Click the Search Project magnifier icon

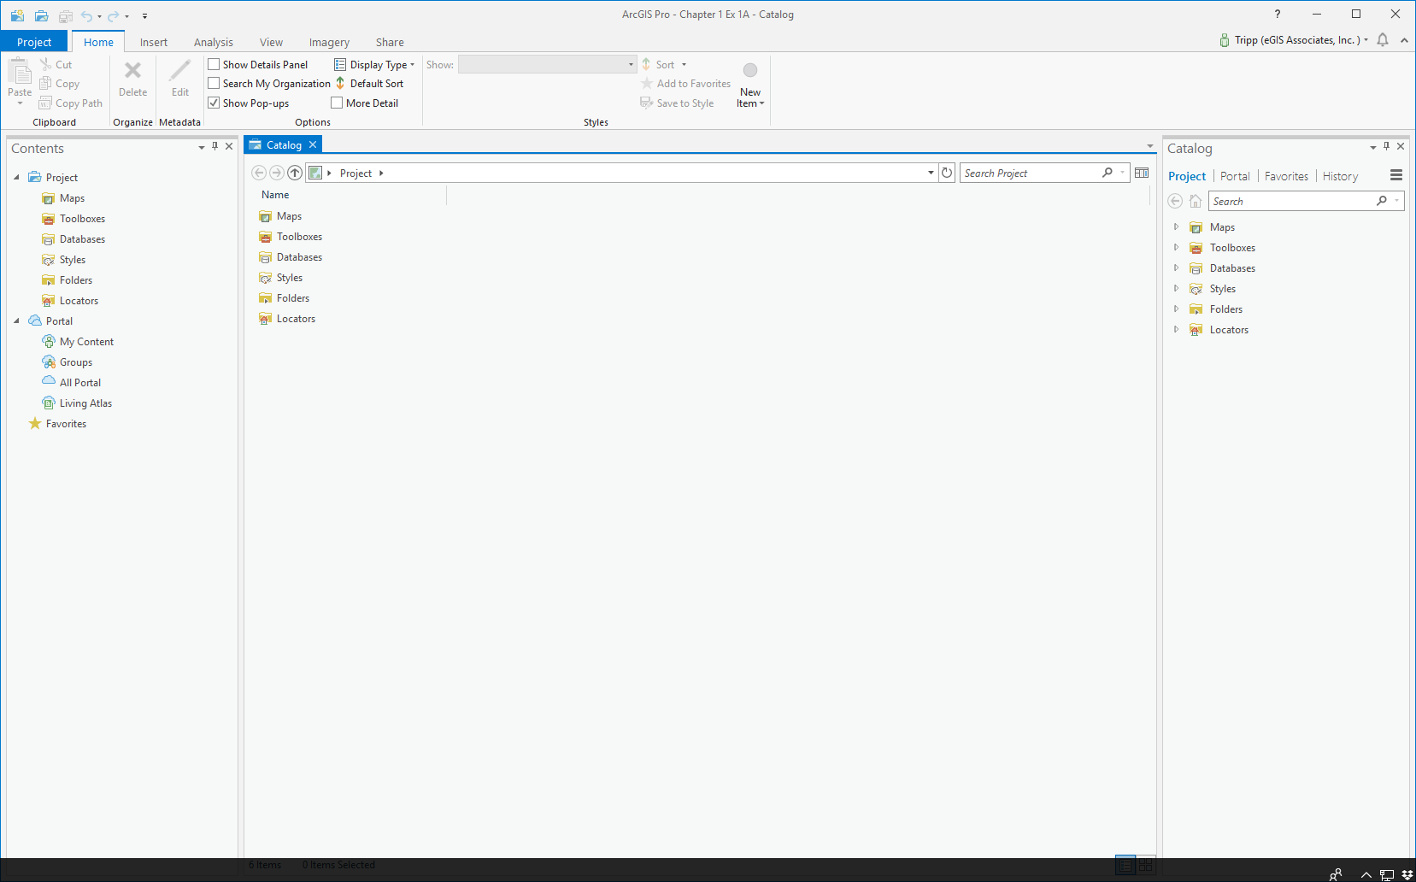point(1108,173)
